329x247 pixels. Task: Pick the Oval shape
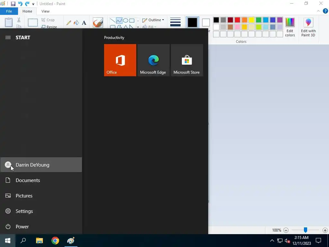[x=126, y=20]
